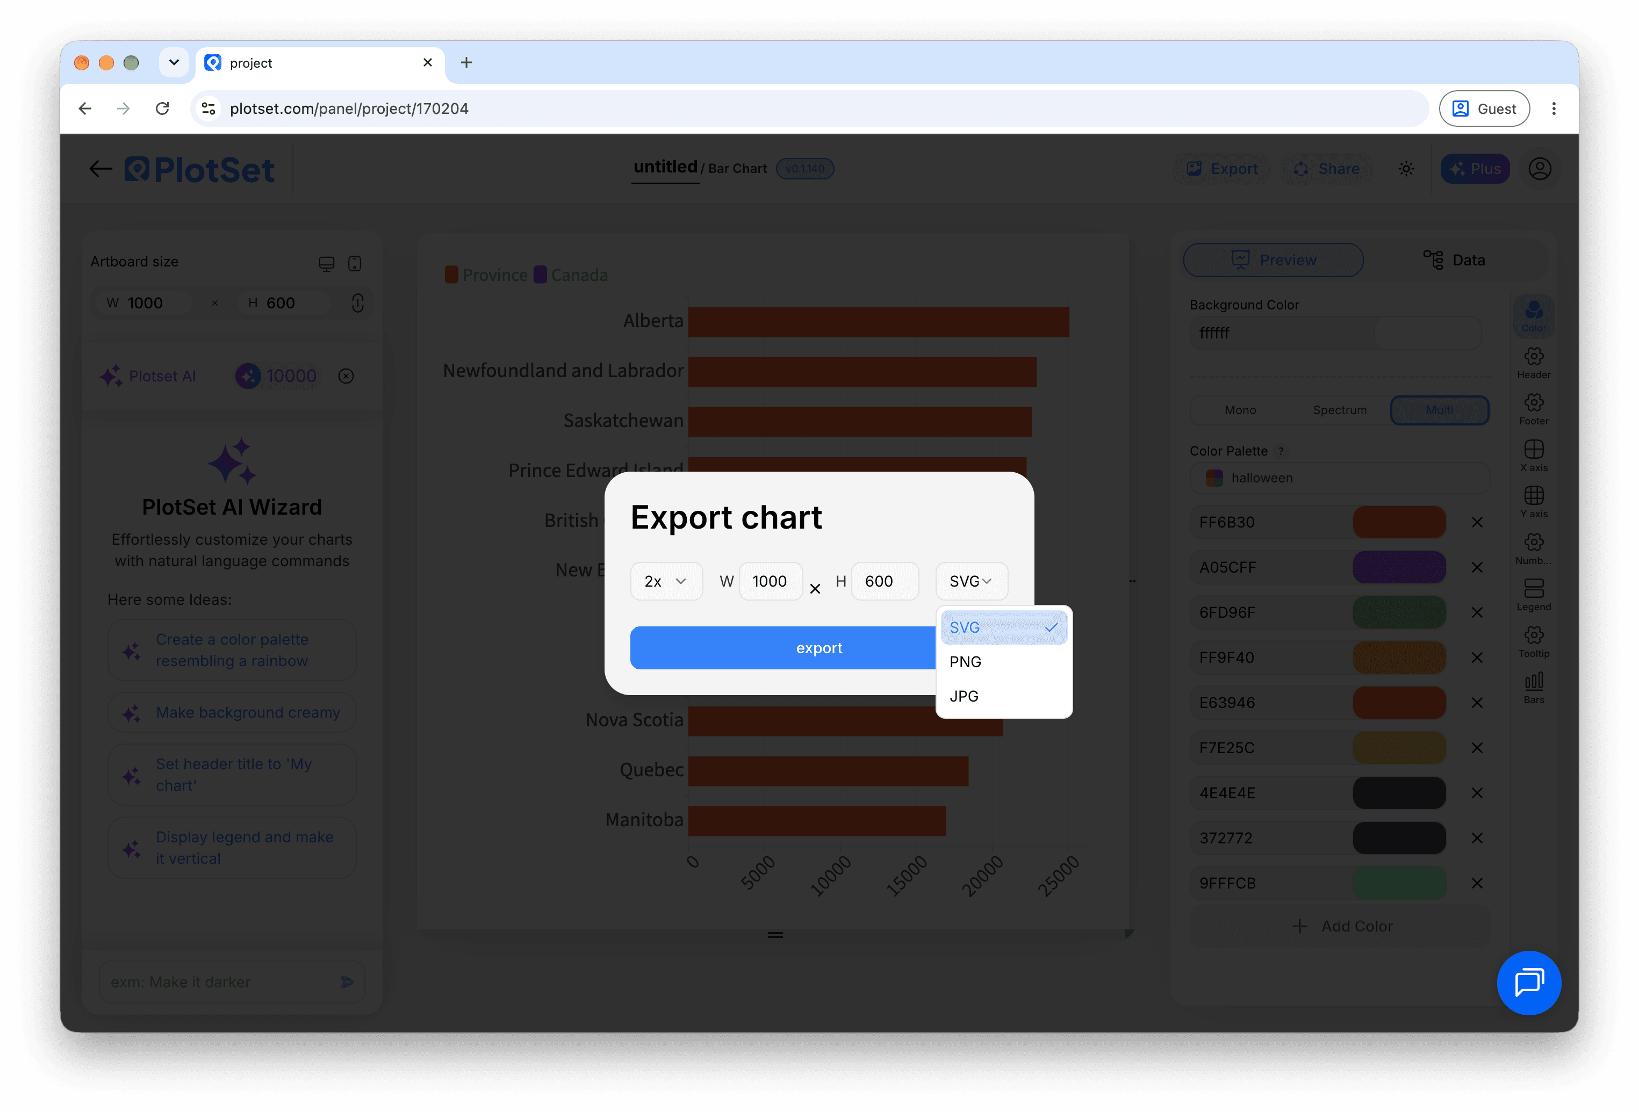
Task: Open the SVG format dropdown
Action: coord(971,581)
